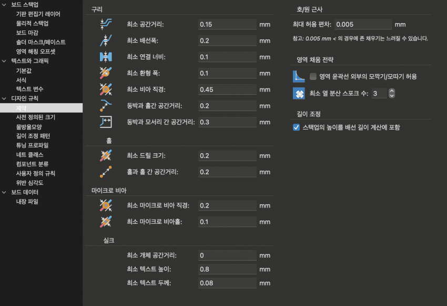Screen dimensions: 447x306
Task: Click the thermal relief spoke icon
Action: (299, 93)
